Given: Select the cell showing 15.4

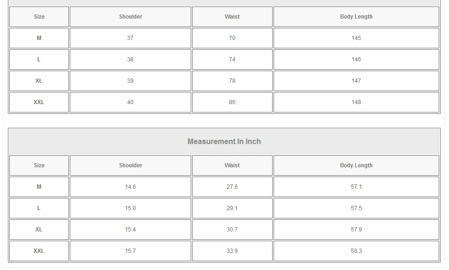Looking at the screenshot, I should (130, 230).
